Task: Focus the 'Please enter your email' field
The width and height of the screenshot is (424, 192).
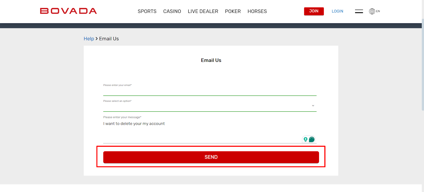Action: click(209, 91)
